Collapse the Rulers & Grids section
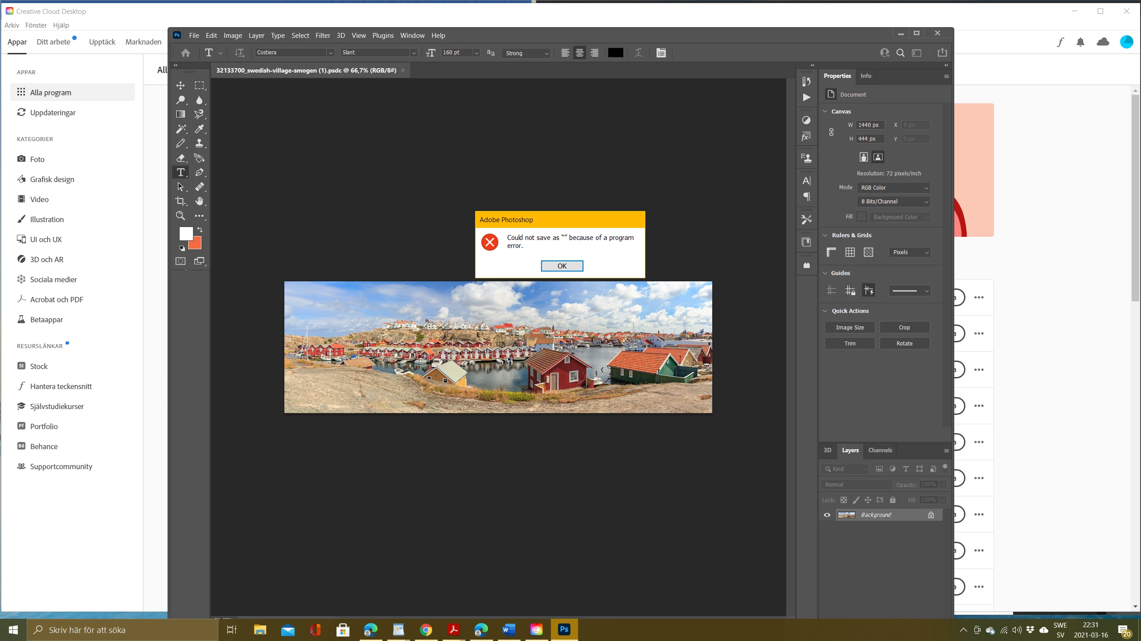 coord(825,235)
